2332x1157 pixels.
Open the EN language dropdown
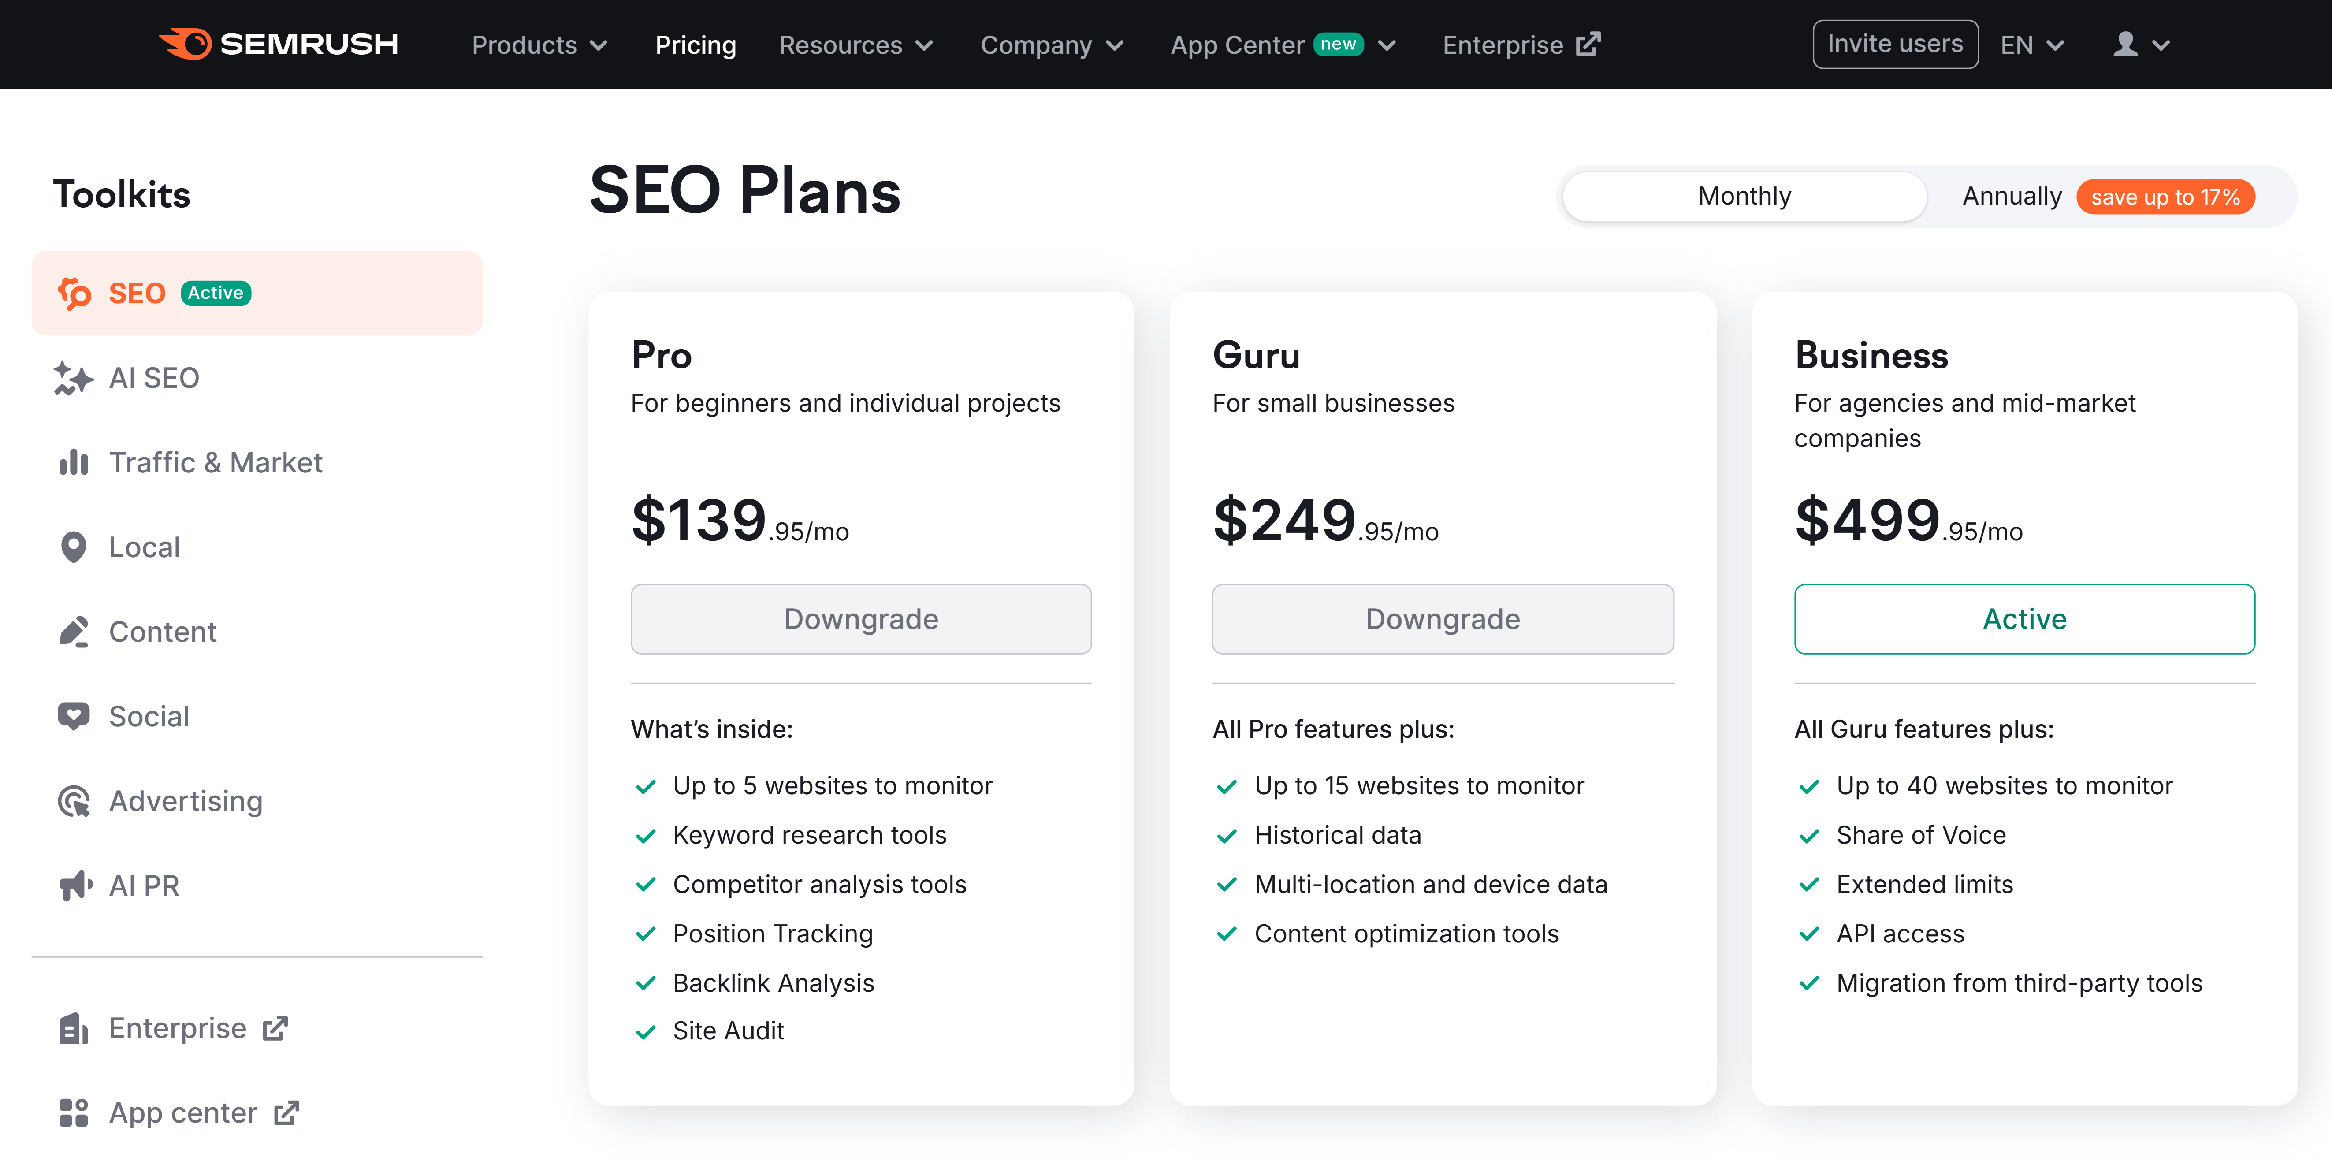(x=2031, y=45)
